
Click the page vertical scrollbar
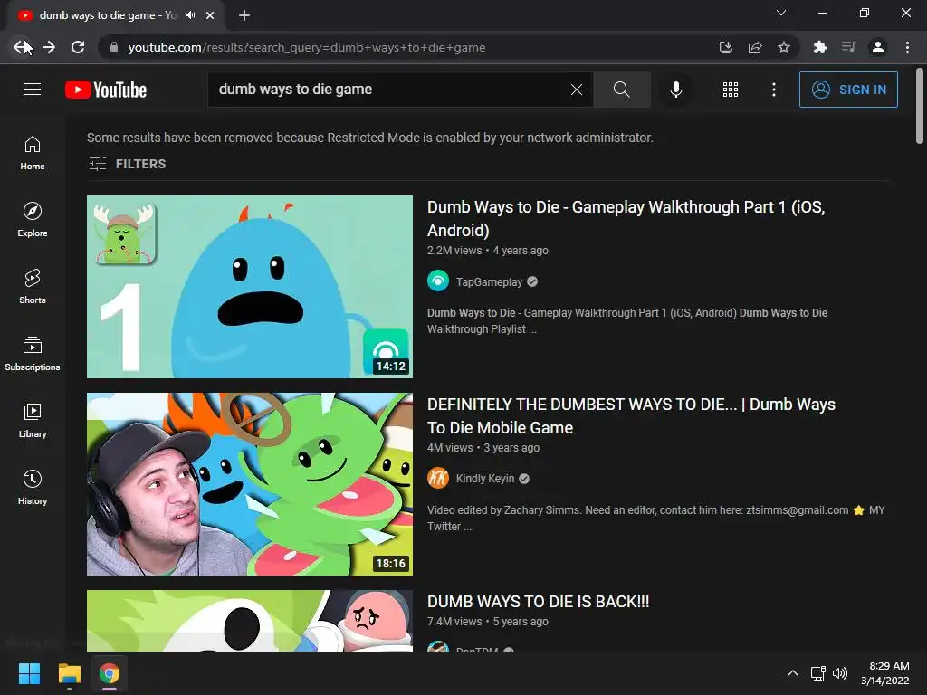tap(920, 107)
